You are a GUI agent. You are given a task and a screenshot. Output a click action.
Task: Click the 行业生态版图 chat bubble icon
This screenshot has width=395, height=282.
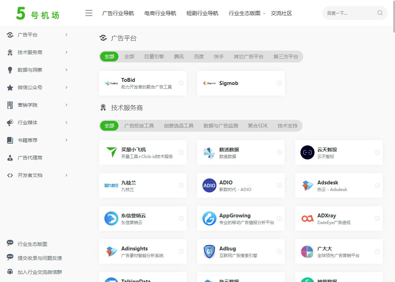coord(10,243)
